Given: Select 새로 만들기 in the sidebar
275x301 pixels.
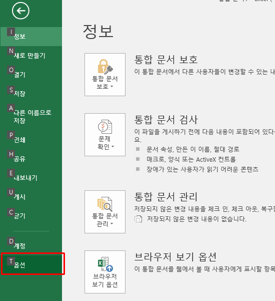Looking at the screenshot, I should point(31,56).
